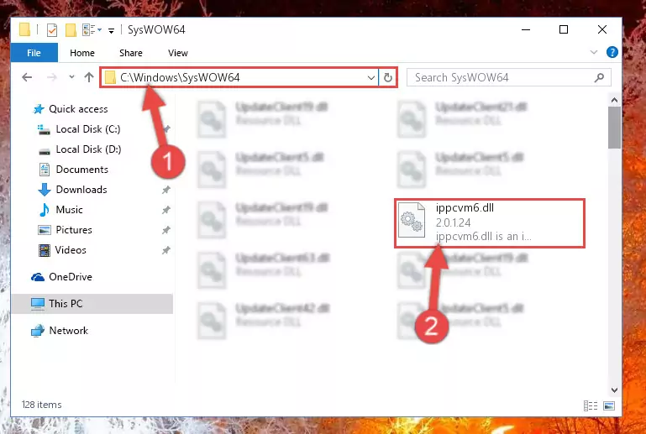Viewport: 646px width, 434px height.
Task: Go back with the left arrow
Action: [27, 77]
